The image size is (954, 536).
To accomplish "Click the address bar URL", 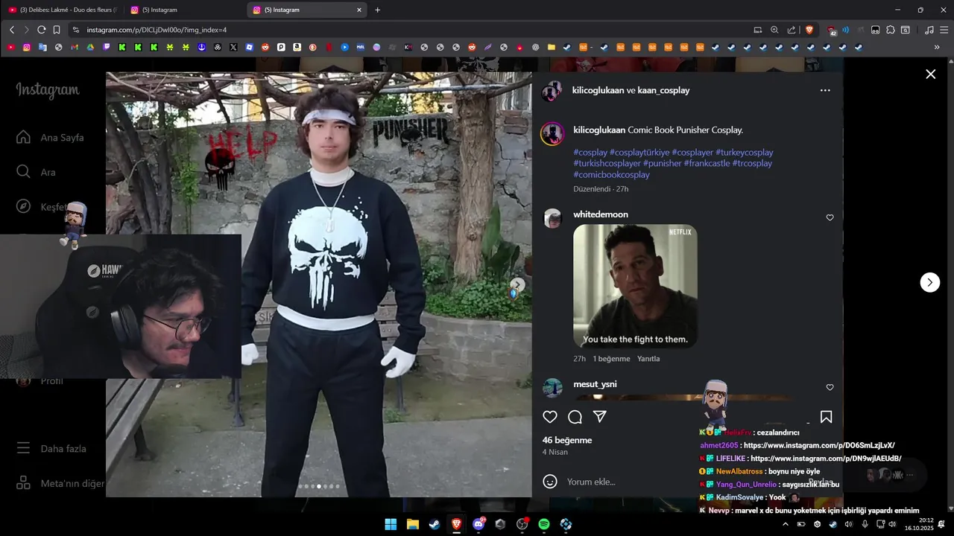I will (x=157, y=30).
